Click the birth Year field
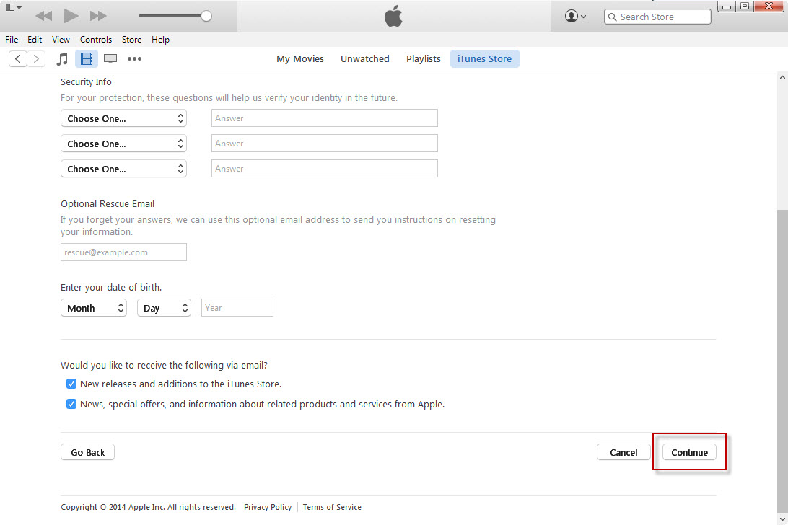Image resolution: width=788 pixels, height=525 pixels. click(x=237, y=307)
